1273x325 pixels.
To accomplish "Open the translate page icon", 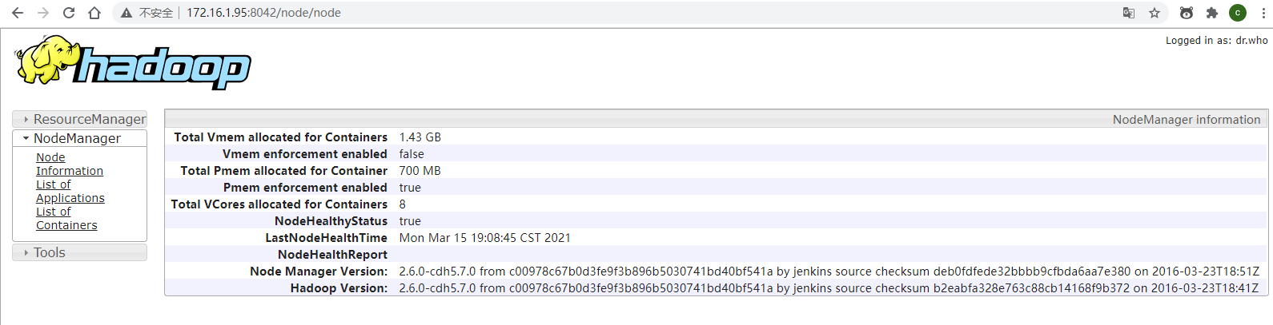I will pos(1129,13).
